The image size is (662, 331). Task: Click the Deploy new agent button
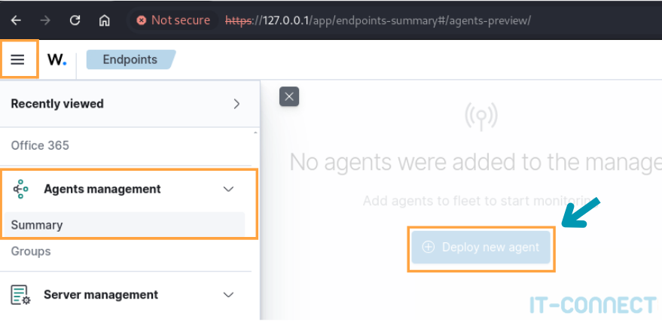[481, 247]
